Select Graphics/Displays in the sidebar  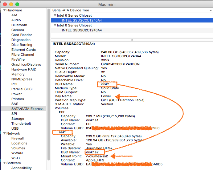[x=26, y=64]
